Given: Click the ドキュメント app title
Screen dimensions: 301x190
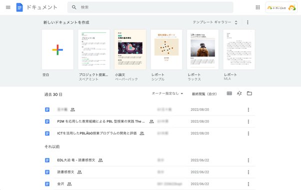Looking at the screenshot, I should tap(42, 7).
